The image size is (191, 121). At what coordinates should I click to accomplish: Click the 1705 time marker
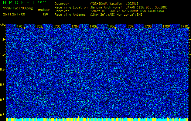point(93,26)
